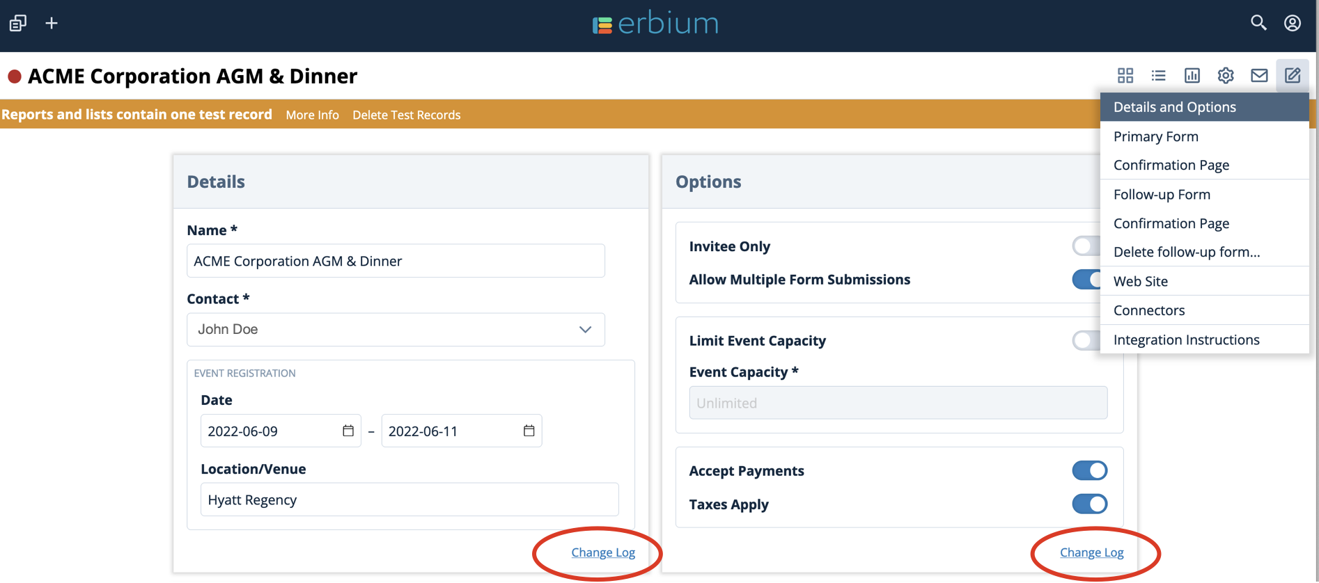Open the copy/duplicate windows icon
1319x583 pixels.
click(x=18, y=23)
